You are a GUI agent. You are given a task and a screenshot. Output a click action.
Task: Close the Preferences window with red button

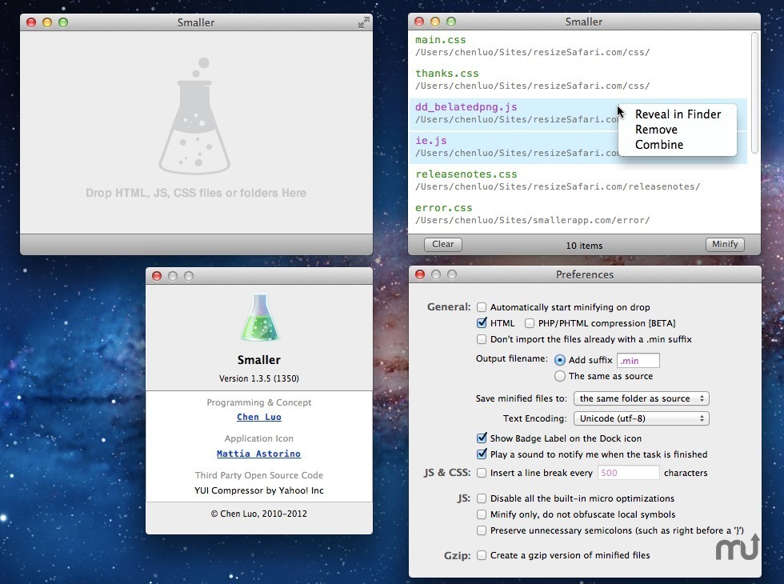click(x=419, y=274)
